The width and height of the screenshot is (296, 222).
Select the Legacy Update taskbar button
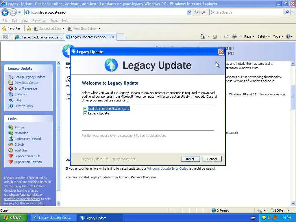[x=100, y=218]
